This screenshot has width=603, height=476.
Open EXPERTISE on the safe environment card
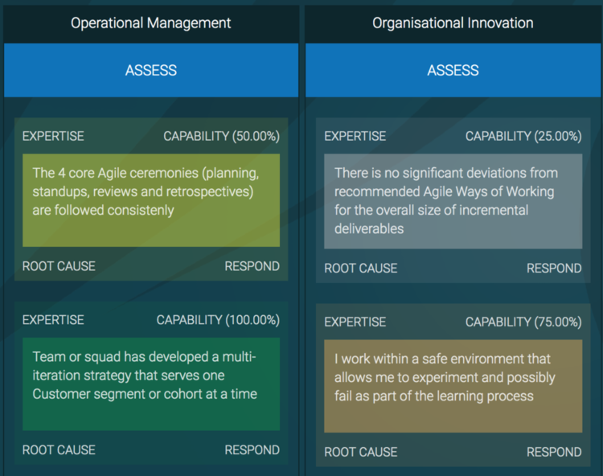click(x=355, y=322)
